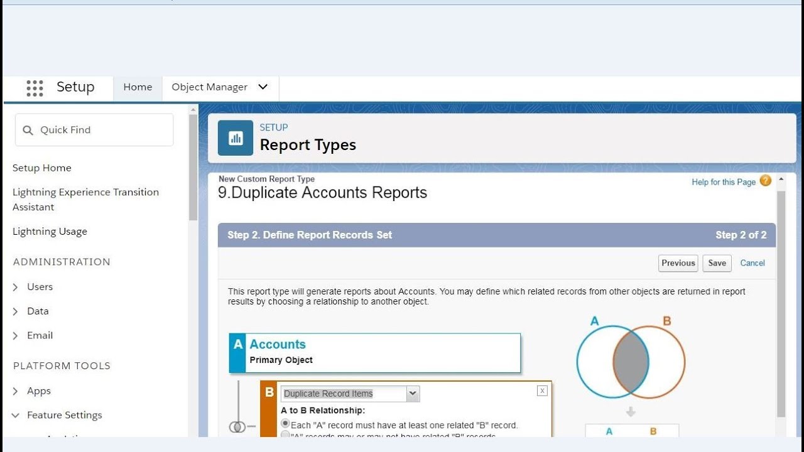Open Setup Home in sidebar
The image size is (804, 452).
(42, 168)
